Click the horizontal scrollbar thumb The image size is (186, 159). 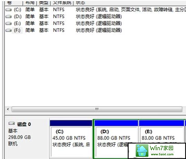97,109
